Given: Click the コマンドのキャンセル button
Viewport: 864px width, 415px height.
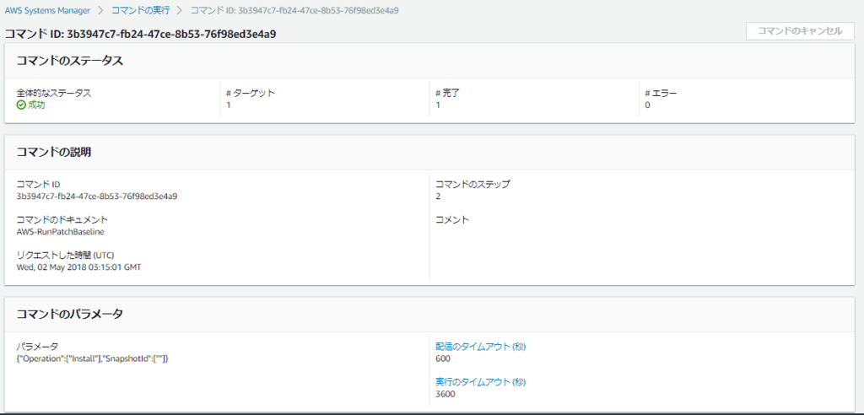Looking at the screenshot, I should coord(800,31).
